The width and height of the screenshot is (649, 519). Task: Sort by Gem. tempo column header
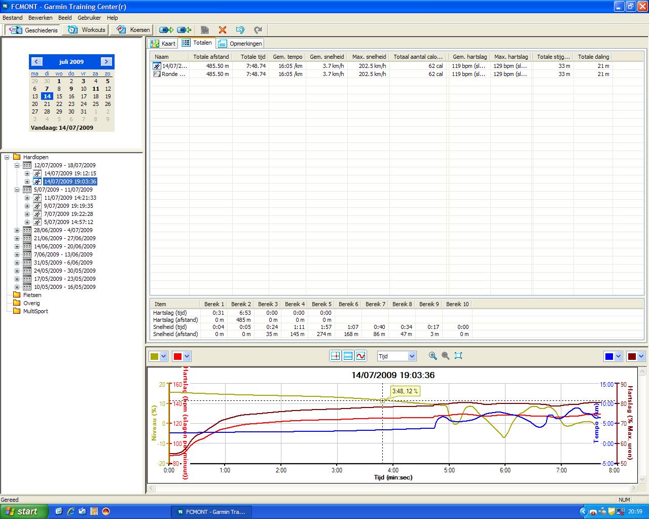coord(287,57)
